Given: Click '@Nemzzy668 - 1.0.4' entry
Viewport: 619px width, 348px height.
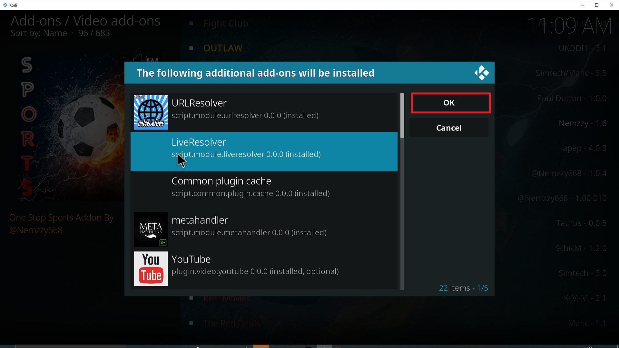Looking at the screenshot, I should [x=569, y=173].
